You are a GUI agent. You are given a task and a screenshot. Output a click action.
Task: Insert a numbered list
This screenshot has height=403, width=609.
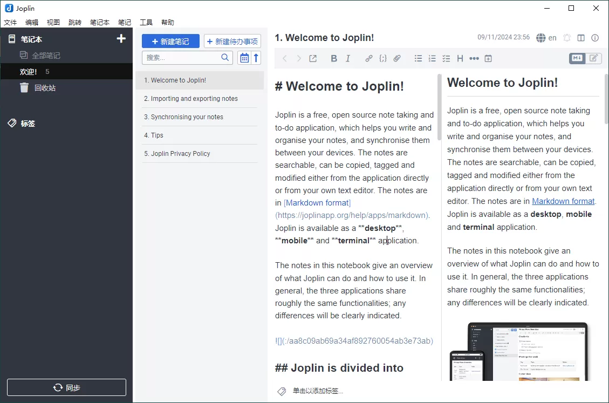[x=432, y=58]
